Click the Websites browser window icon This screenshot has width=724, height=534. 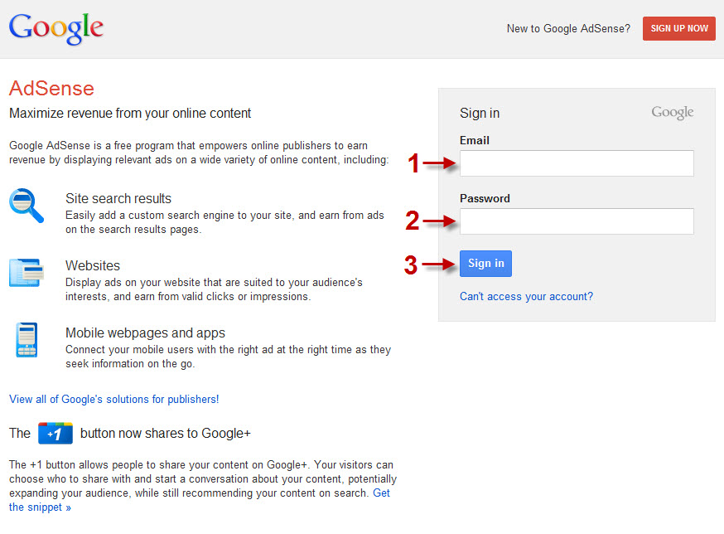tap(27, 272)
